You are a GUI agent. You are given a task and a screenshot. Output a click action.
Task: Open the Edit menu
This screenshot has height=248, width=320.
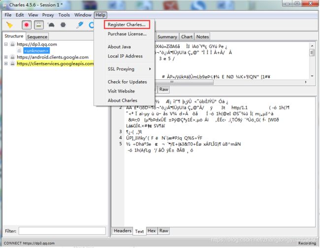20,15
